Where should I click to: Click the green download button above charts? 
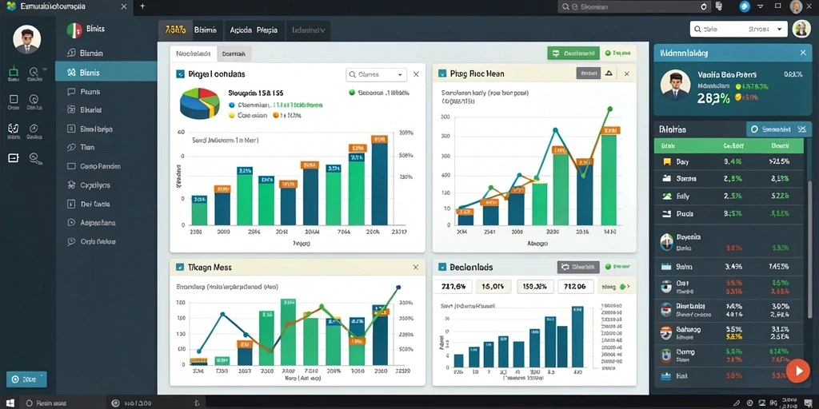click(x=573, y=54)
